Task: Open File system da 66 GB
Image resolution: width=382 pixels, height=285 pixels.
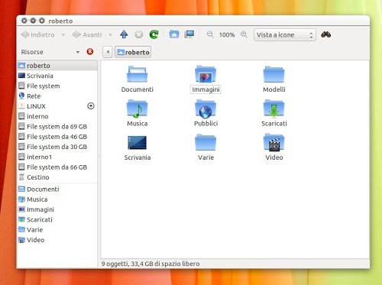Action: (x=57, y=167)
